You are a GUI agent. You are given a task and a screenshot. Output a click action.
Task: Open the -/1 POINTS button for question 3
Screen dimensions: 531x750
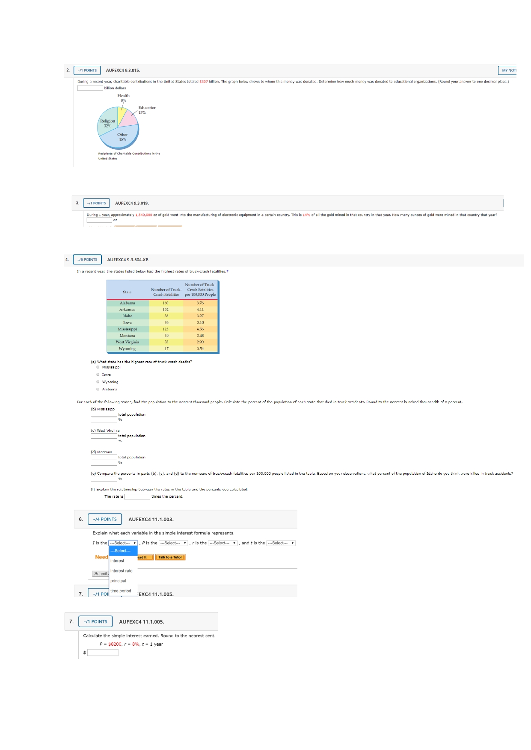coord(96,203)
